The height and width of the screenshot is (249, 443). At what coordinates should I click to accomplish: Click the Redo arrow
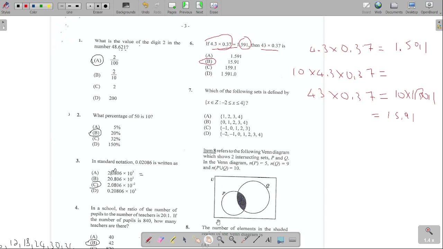(x=157, y=8)
